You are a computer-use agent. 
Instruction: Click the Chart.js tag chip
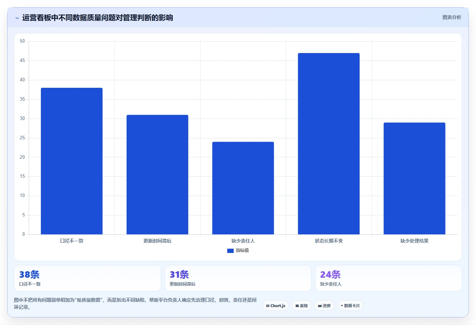coord(275,306)
